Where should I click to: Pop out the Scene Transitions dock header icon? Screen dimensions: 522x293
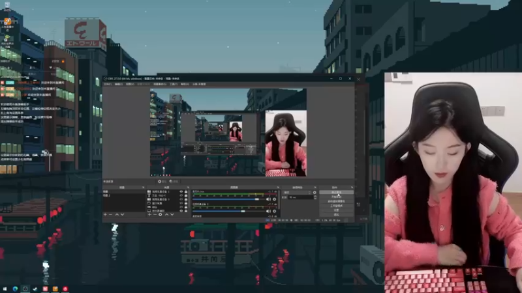pyautogui.click(x=315, y=188)
